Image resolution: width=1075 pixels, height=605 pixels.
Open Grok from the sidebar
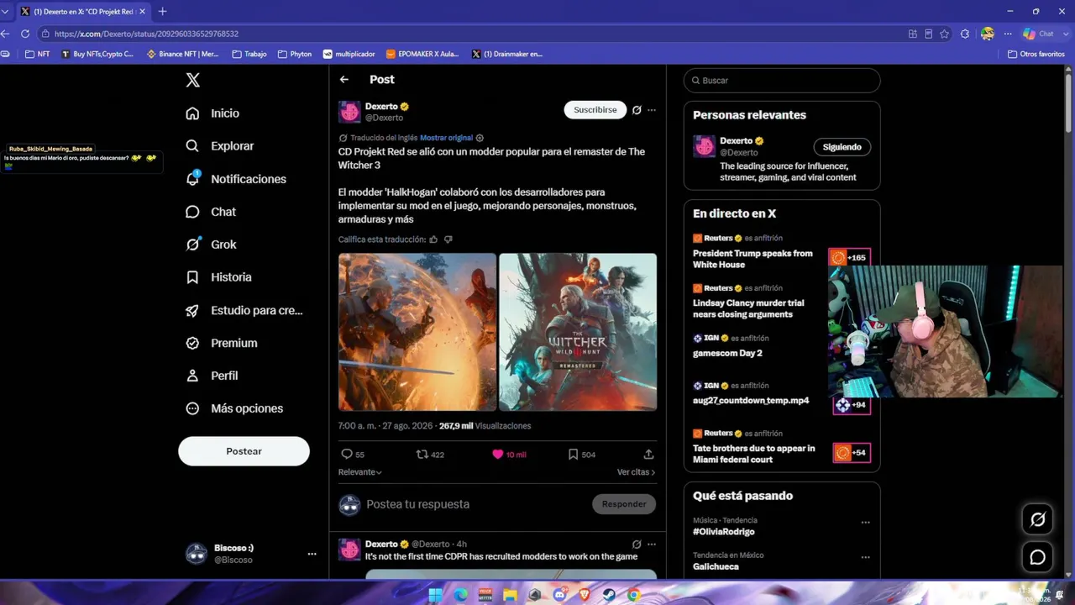pos(211,245)
